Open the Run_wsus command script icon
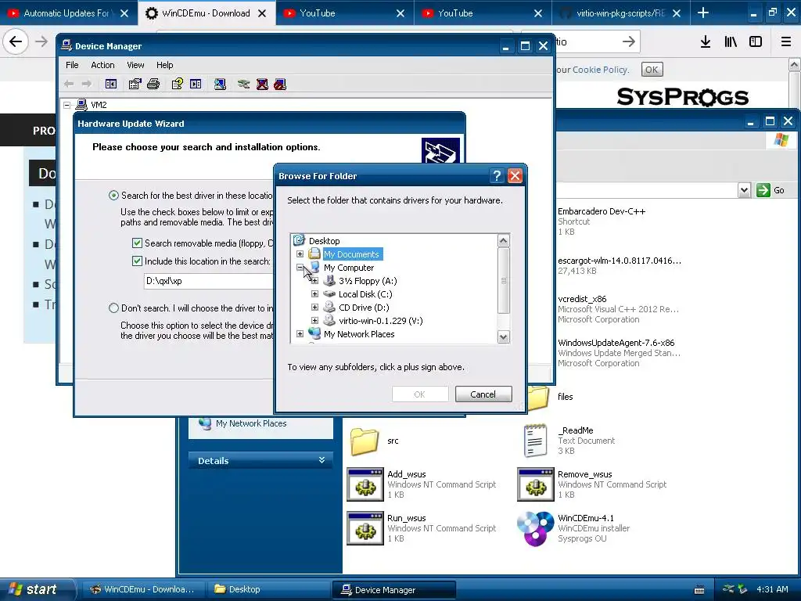The width and height of the screenshot is (801, 601). pyautogui.click(x=365, y=528)
